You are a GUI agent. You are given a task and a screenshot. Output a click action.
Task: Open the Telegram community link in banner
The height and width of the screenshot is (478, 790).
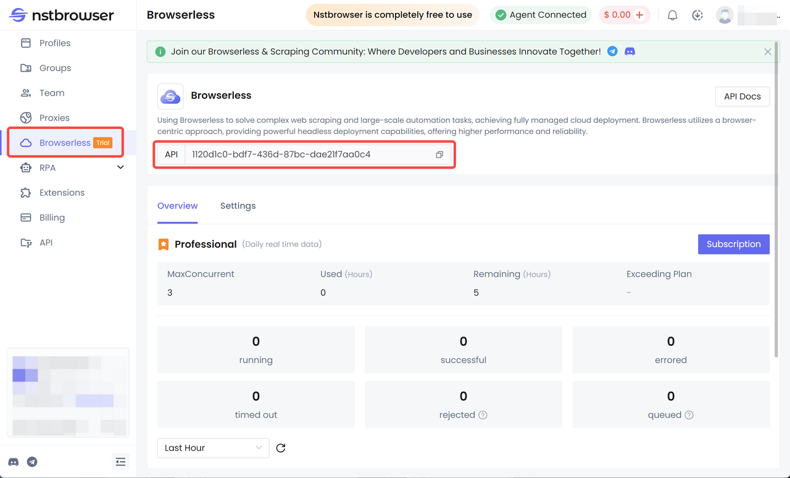612,52
